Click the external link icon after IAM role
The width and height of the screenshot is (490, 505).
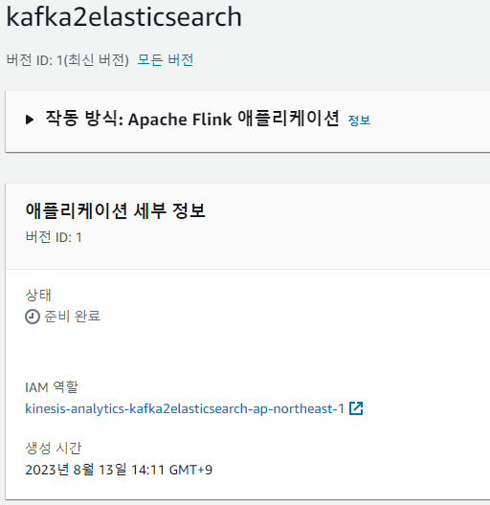(356, 408)
